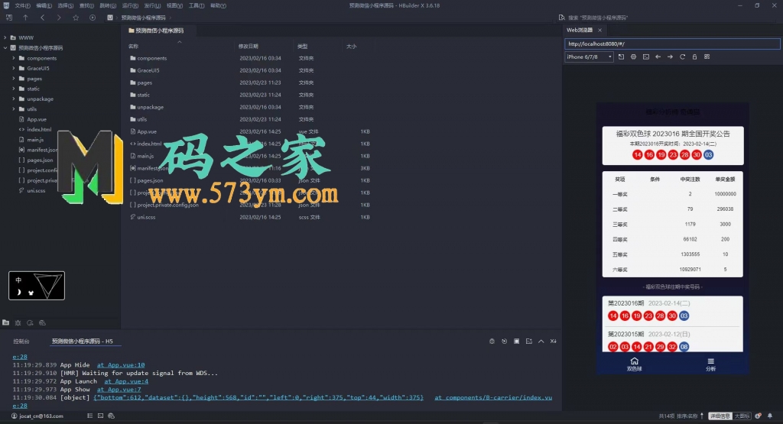Open the App.vue:10 link in console
This screenshot has width=783, height=424.
[121, 364]
